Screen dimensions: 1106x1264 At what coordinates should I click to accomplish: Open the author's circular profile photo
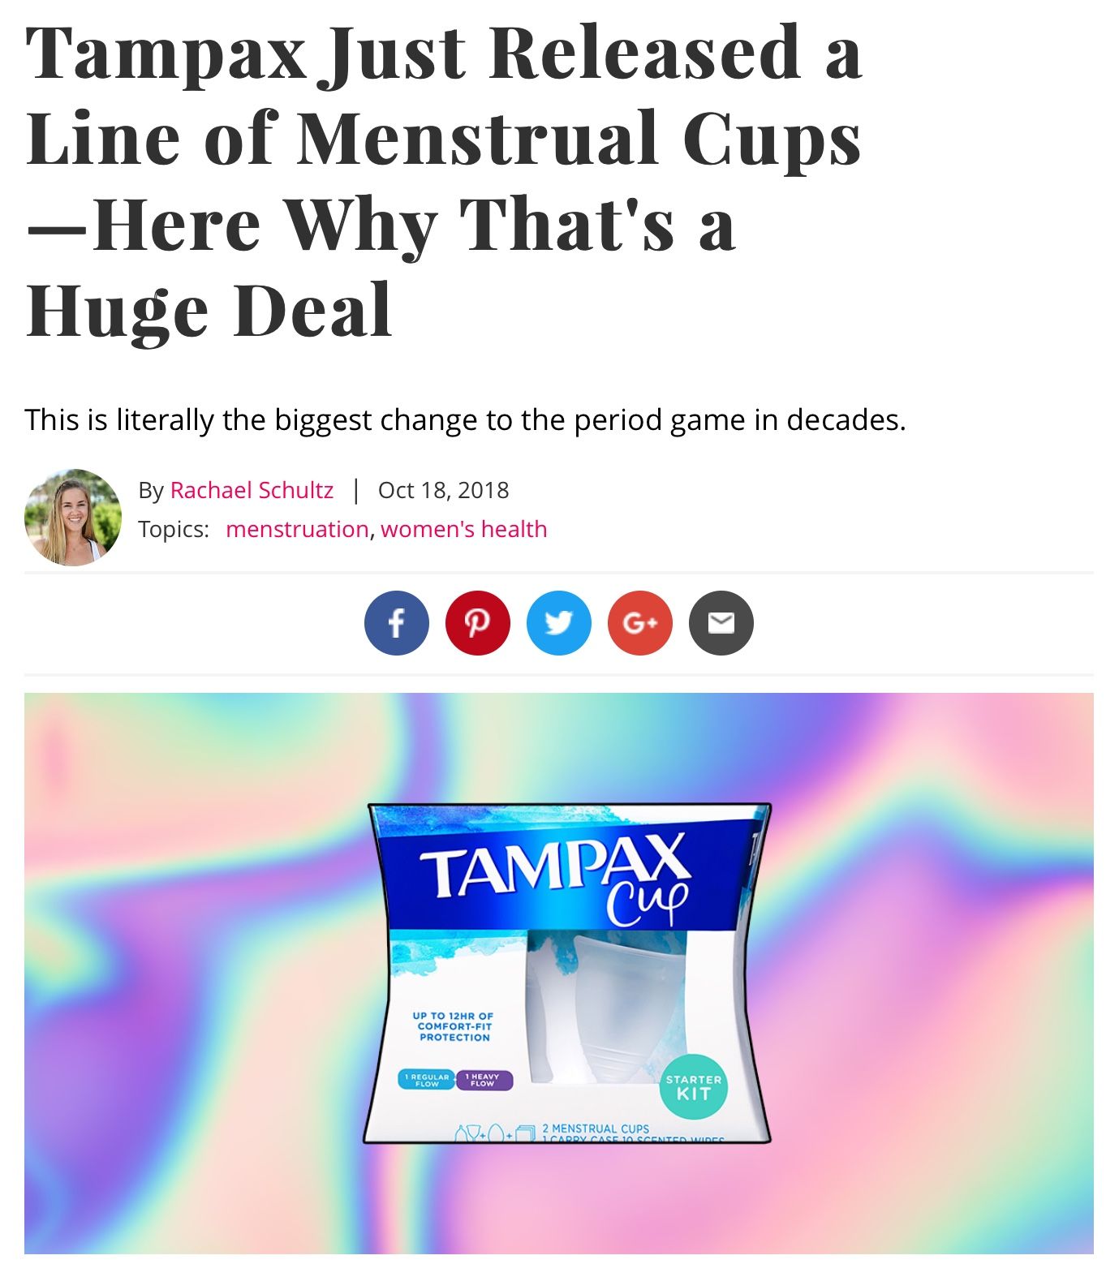(x=73, y=517)
